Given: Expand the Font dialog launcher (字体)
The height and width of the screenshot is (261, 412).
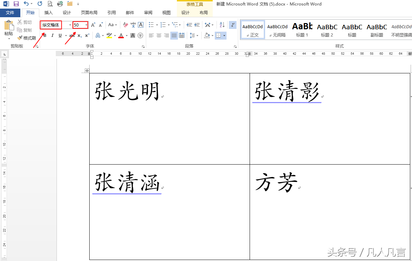Looking at the screenshot, I should [143, 46].
